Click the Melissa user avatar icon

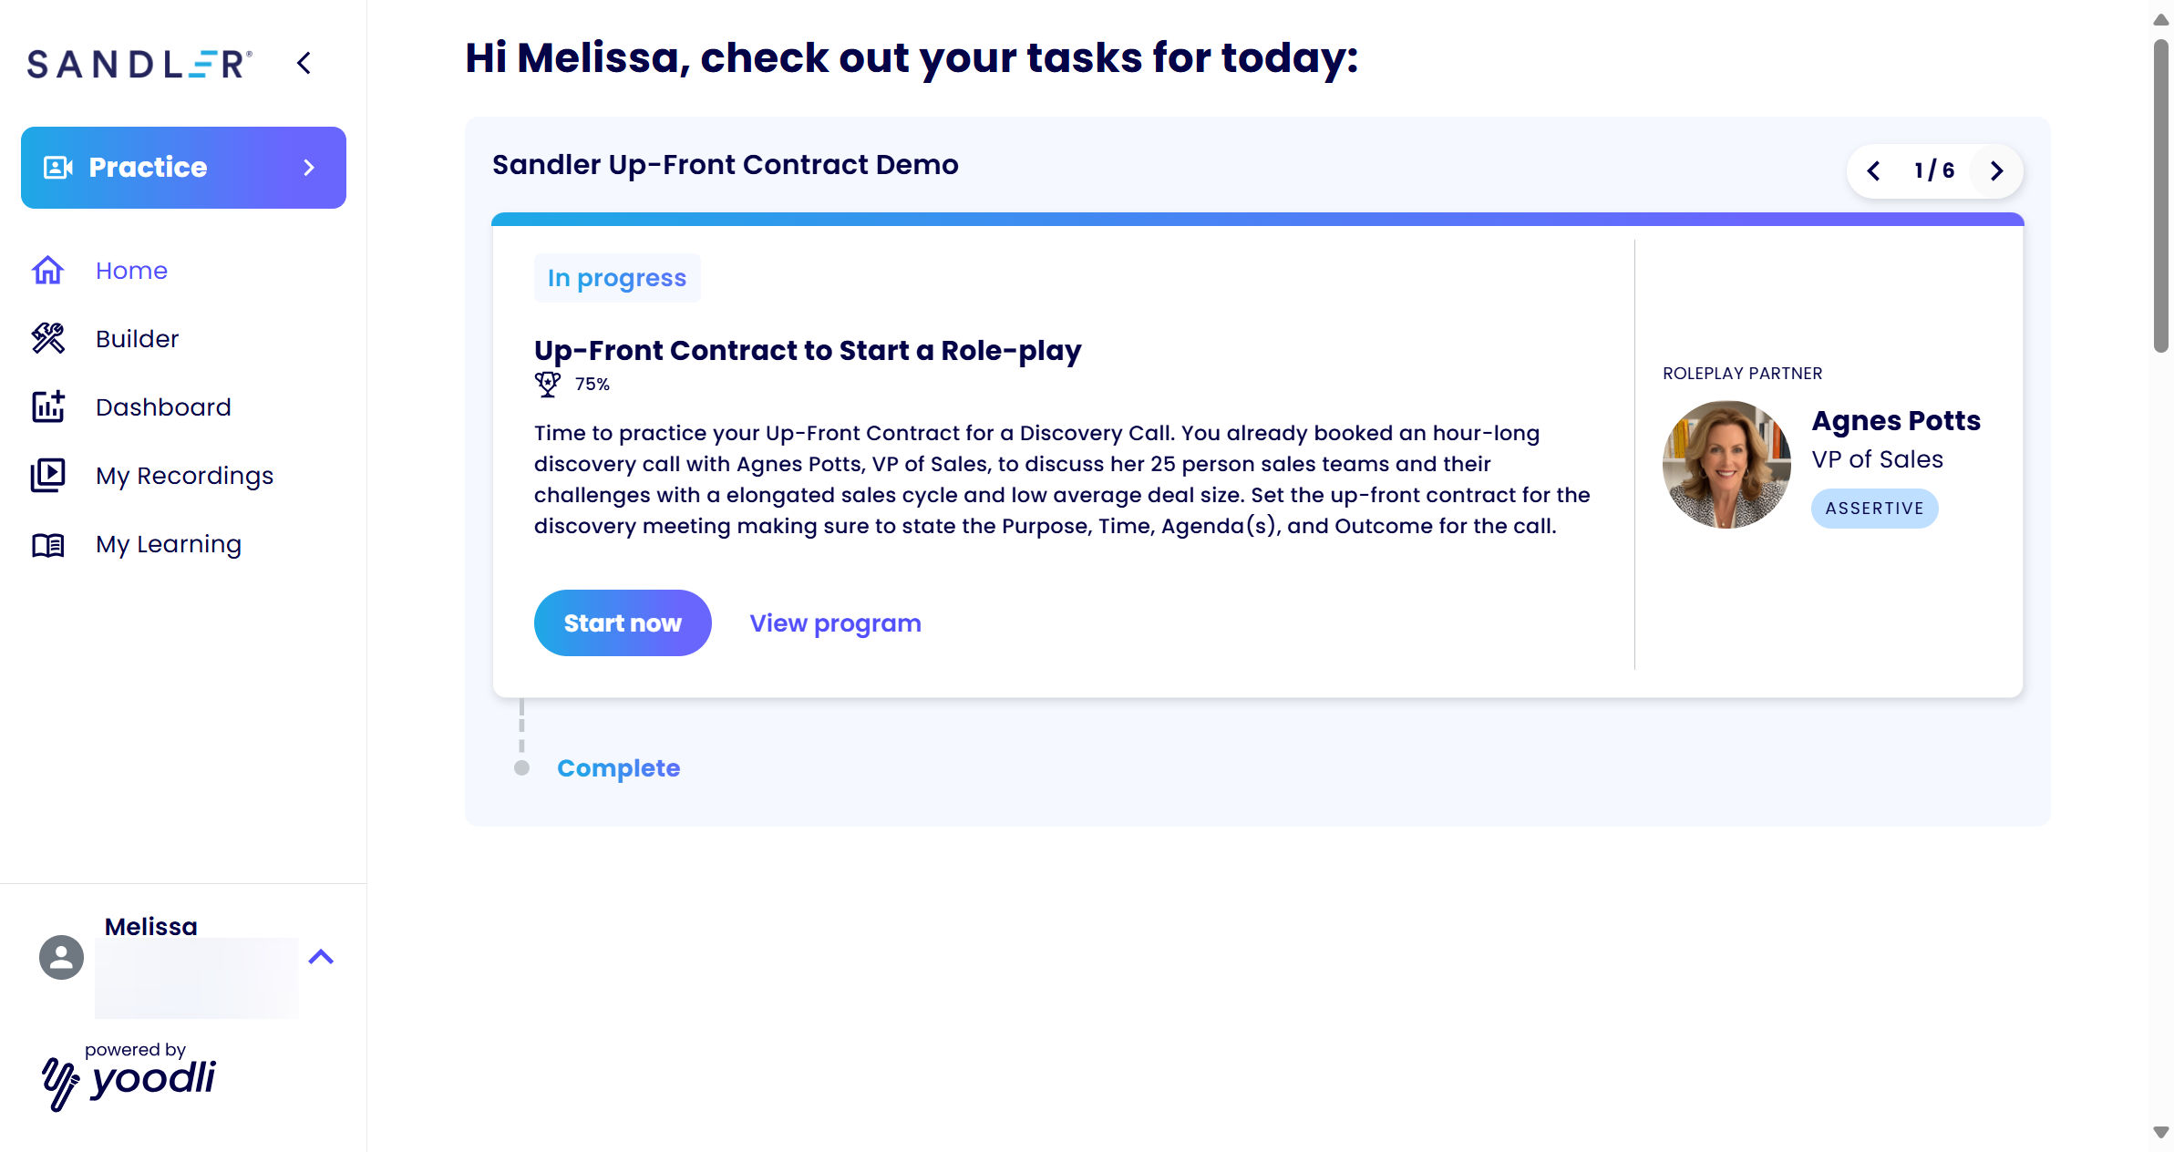tap(61, 957)
